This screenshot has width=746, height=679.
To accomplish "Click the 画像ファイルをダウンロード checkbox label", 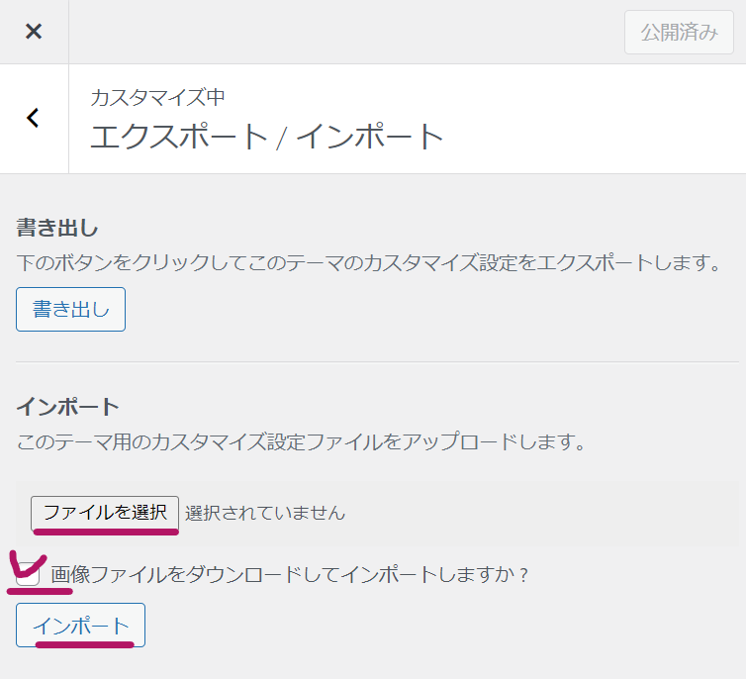I will click(289, 574).
